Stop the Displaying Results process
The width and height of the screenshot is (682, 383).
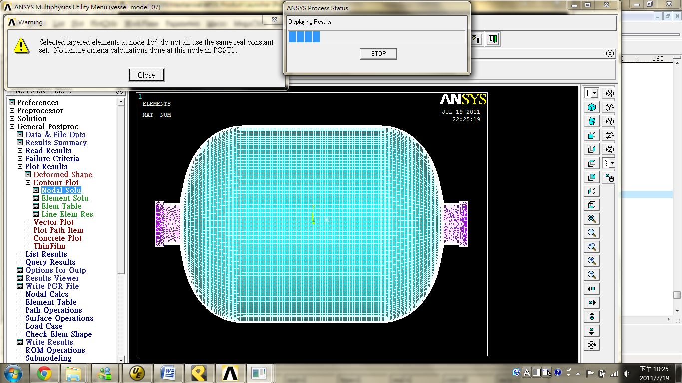tap(378, 54)
